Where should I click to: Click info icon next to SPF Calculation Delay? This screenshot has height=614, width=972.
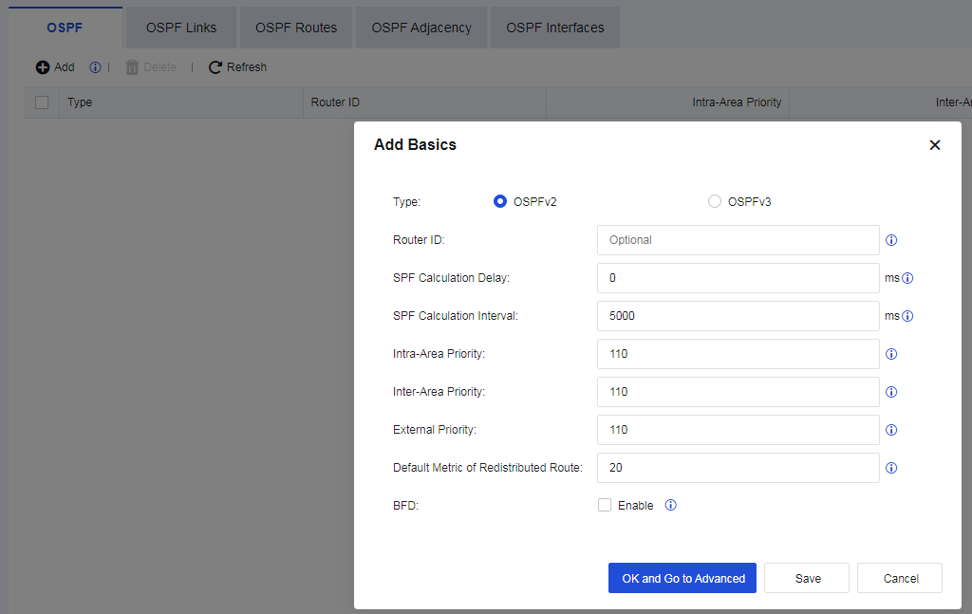[x=907, y=278]
